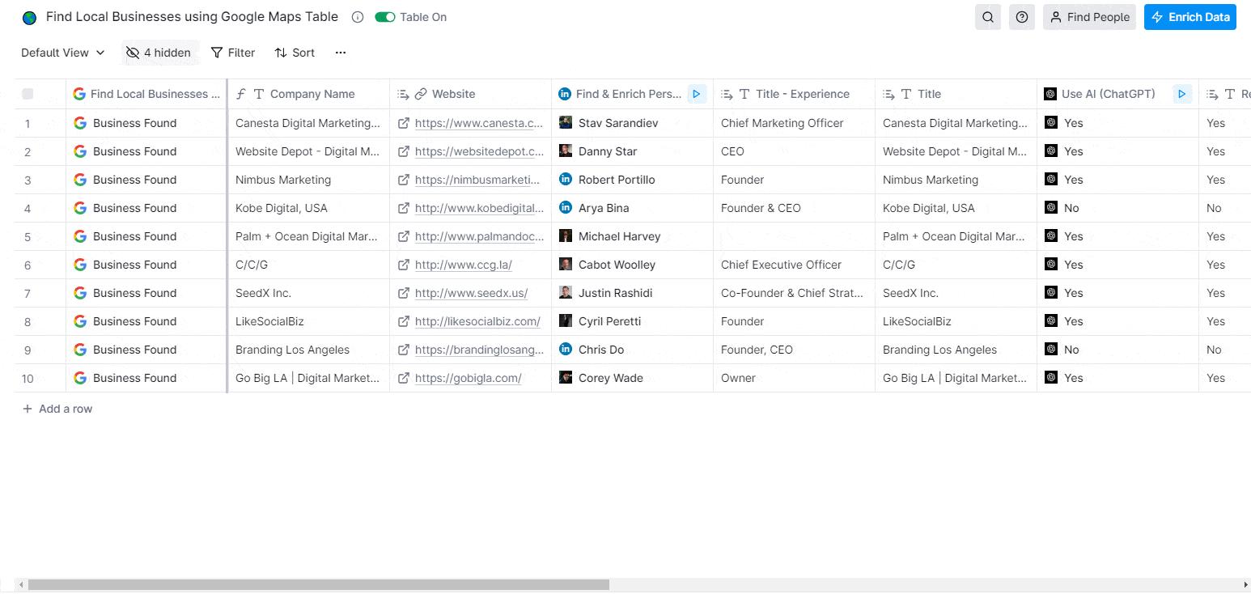Toggle the Table On switch
The image size is (1251, 594).
[x=385, y=17]
